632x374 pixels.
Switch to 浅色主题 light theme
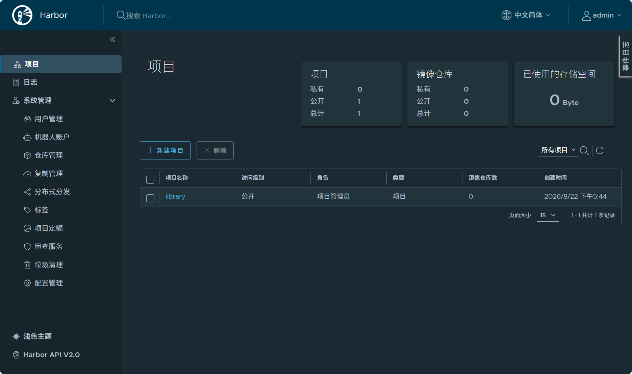pyautogui.click(x=37, y=336)
